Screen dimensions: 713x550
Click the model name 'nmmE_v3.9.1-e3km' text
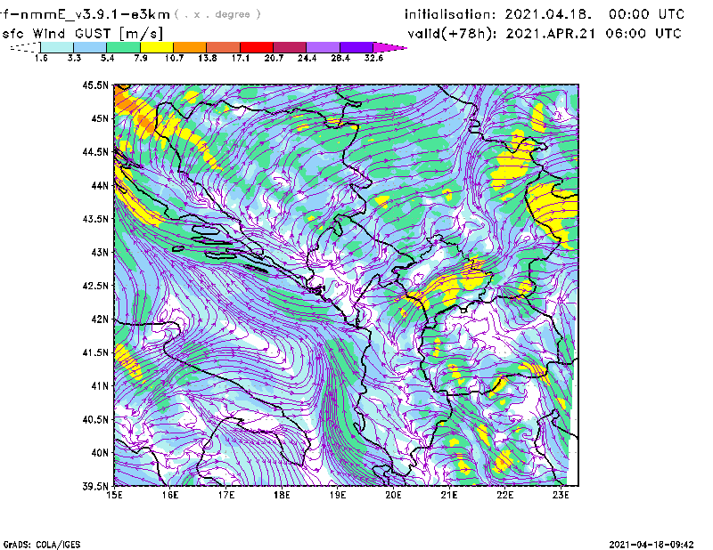95,14
